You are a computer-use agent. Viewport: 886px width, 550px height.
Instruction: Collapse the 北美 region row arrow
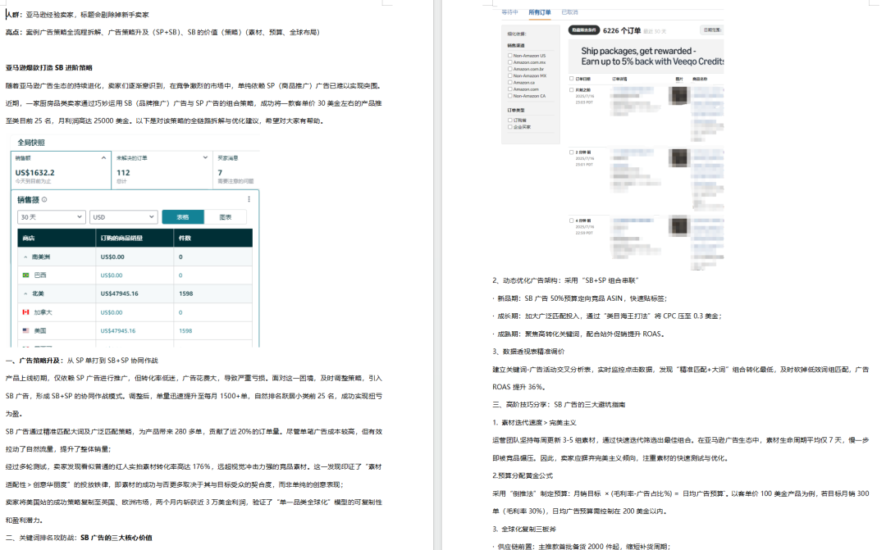tap(25, 293)
